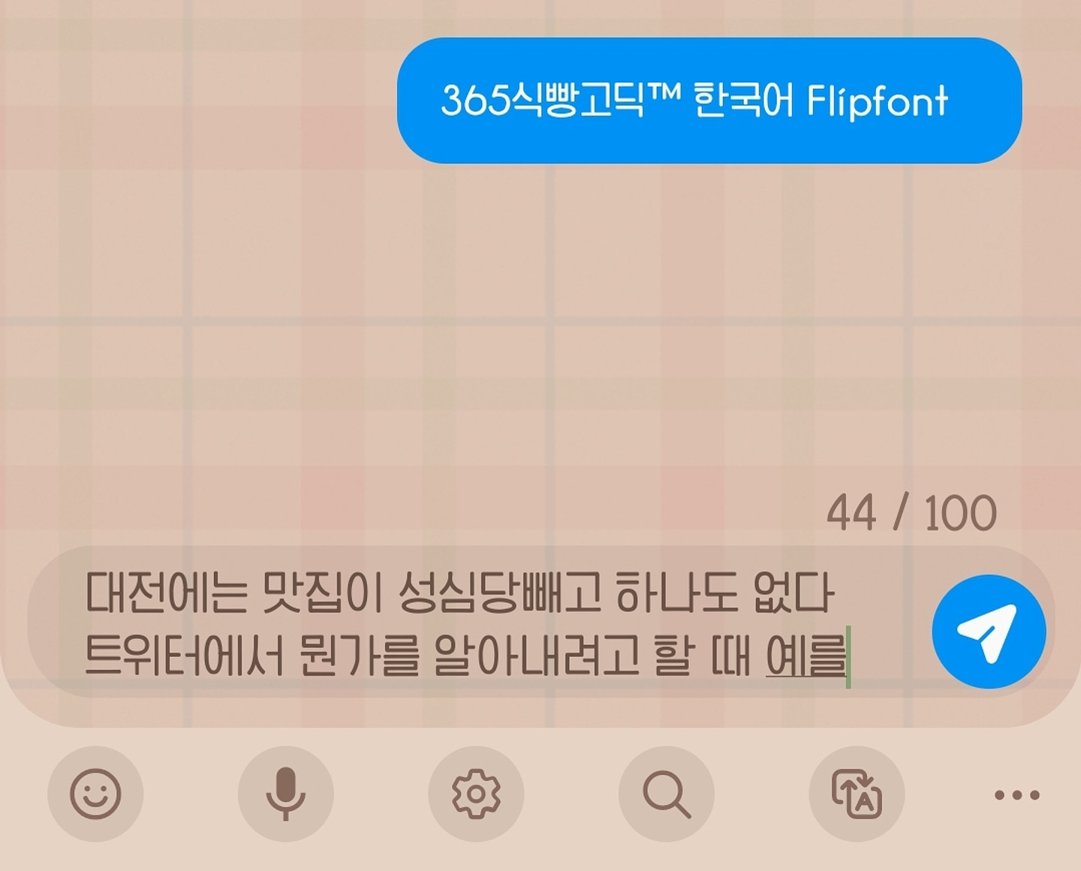The height and width of the screenshot is (871, 1081).
Task: Tap the blue 365식빵고딕 message bubble
Action: (709, 101)
